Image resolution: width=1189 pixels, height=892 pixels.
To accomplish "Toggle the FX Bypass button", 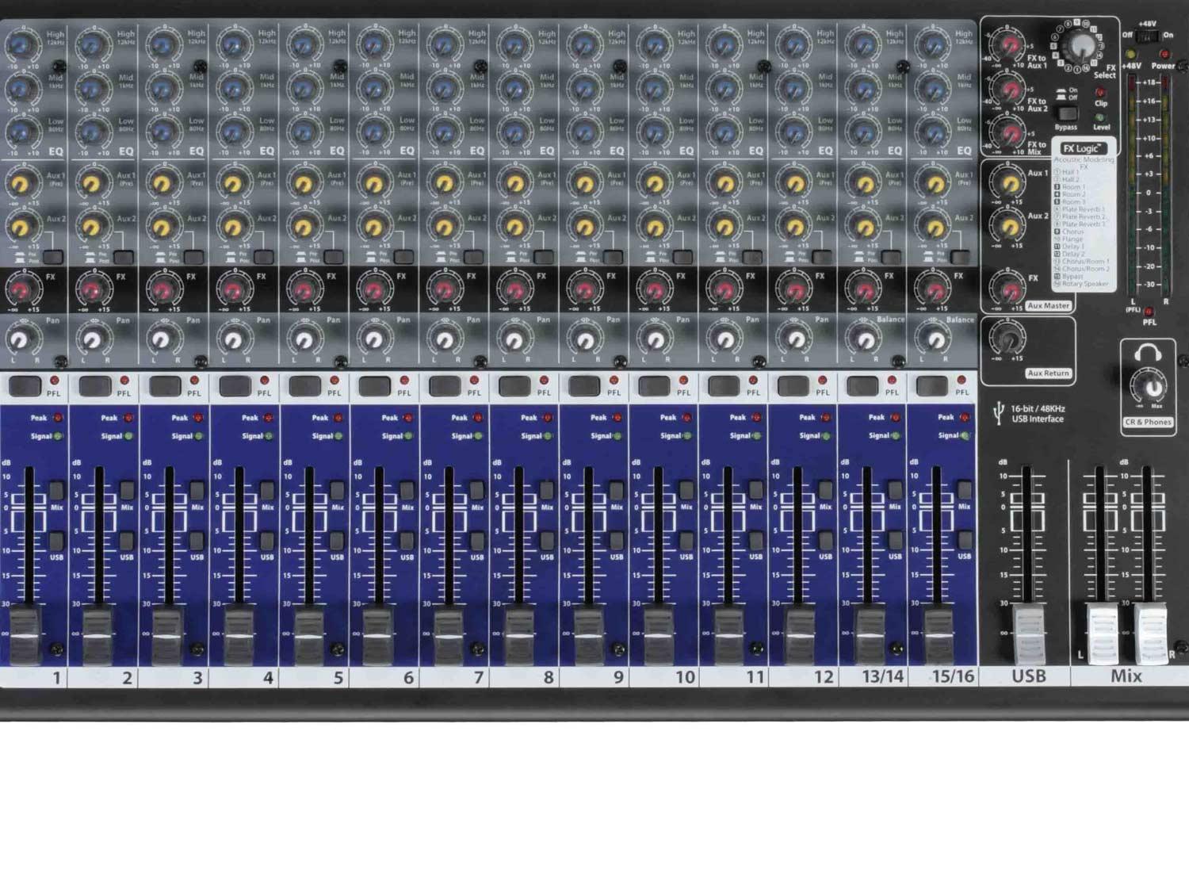I will tap(1067, 113).
